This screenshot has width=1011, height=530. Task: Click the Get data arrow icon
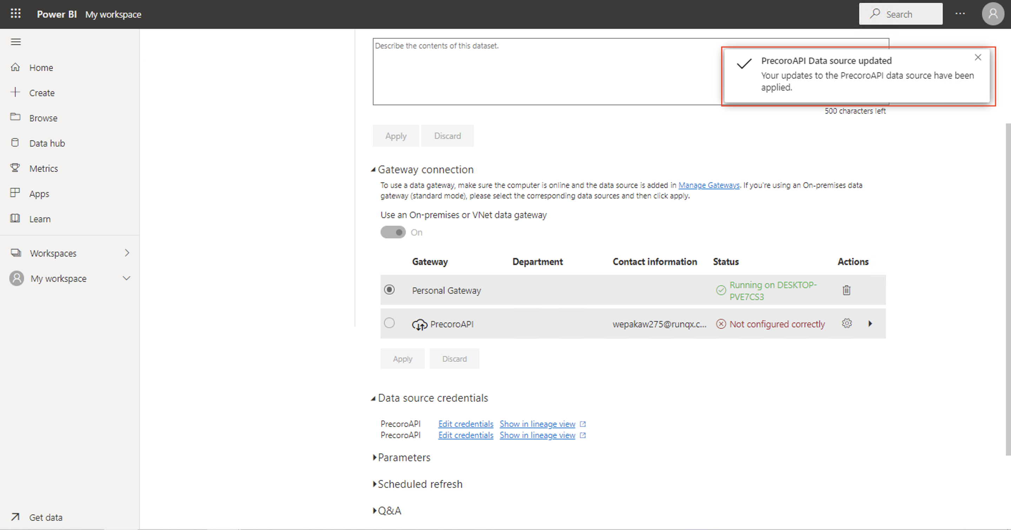15,517
